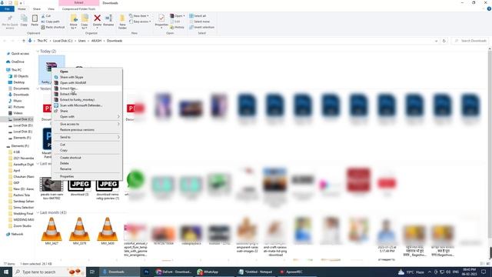This screenshot has height=277, width=492.
Task: Collapse the 'Last month (43)' group
Action: [x=38, y=212]
